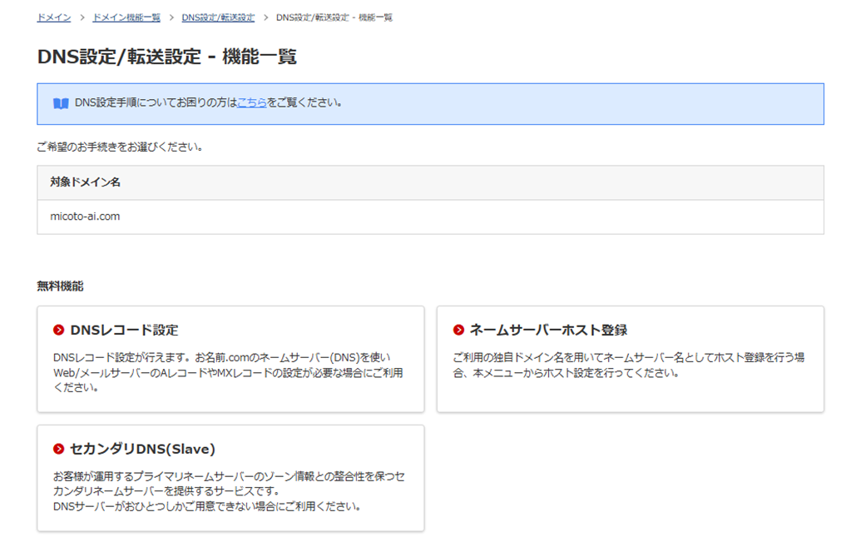851x547 pixels.
Task: Click the red arrow icon beside セカンダリDNS(Slave)
Action: point(58,449)
